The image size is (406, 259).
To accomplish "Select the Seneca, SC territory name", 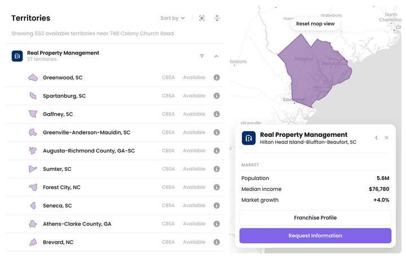I will click(58, 206).
